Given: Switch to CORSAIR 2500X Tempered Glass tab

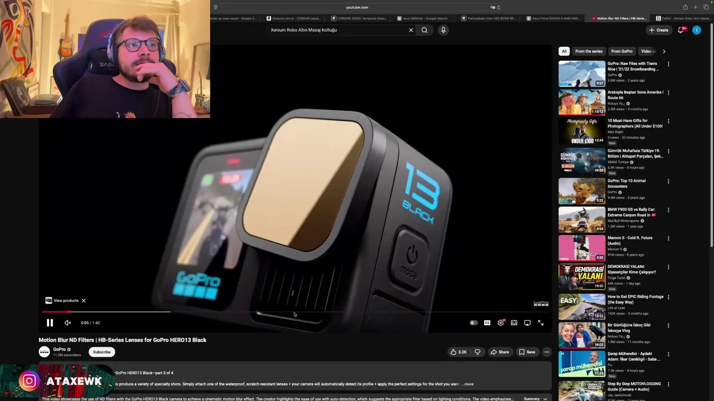Looking at the screenshot, I should [x=359, y=18].
